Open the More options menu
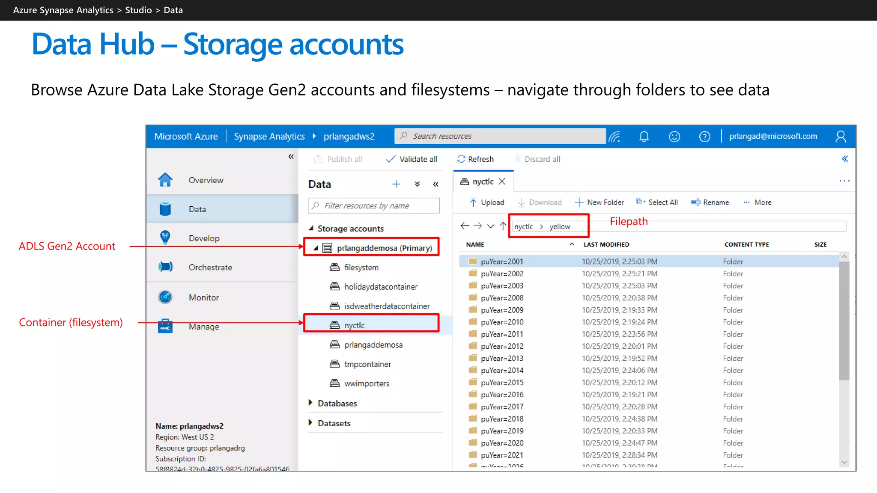Image resolution: width=877 pixels, height=493 pixels. (x=758, y=202)
